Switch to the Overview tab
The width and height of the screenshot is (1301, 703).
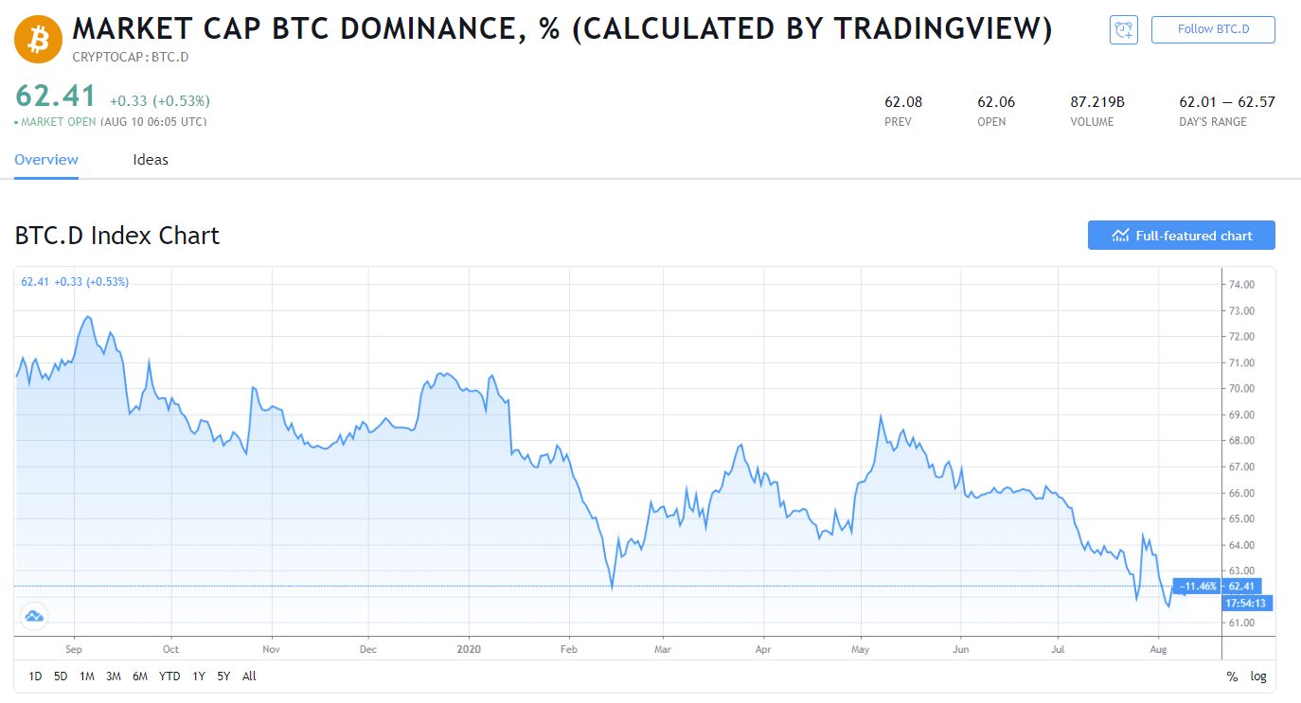(x=46, y=160)
